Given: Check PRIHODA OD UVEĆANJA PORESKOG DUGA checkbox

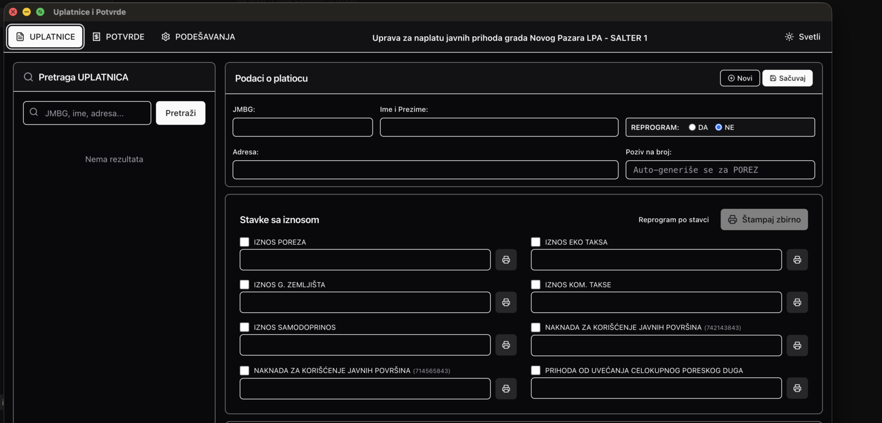Looking at the screenshot, I should (x=535, y=370).
